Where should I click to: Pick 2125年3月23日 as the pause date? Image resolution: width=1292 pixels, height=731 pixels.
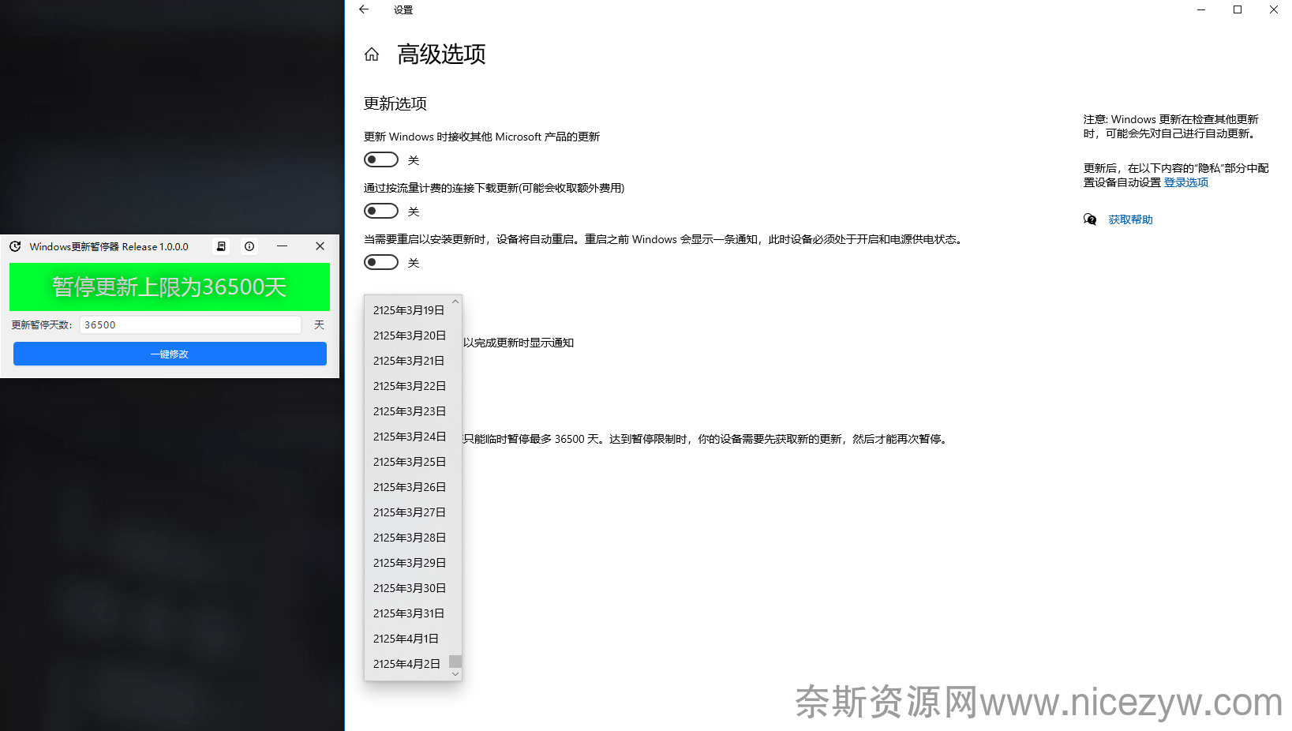[409, 411]
